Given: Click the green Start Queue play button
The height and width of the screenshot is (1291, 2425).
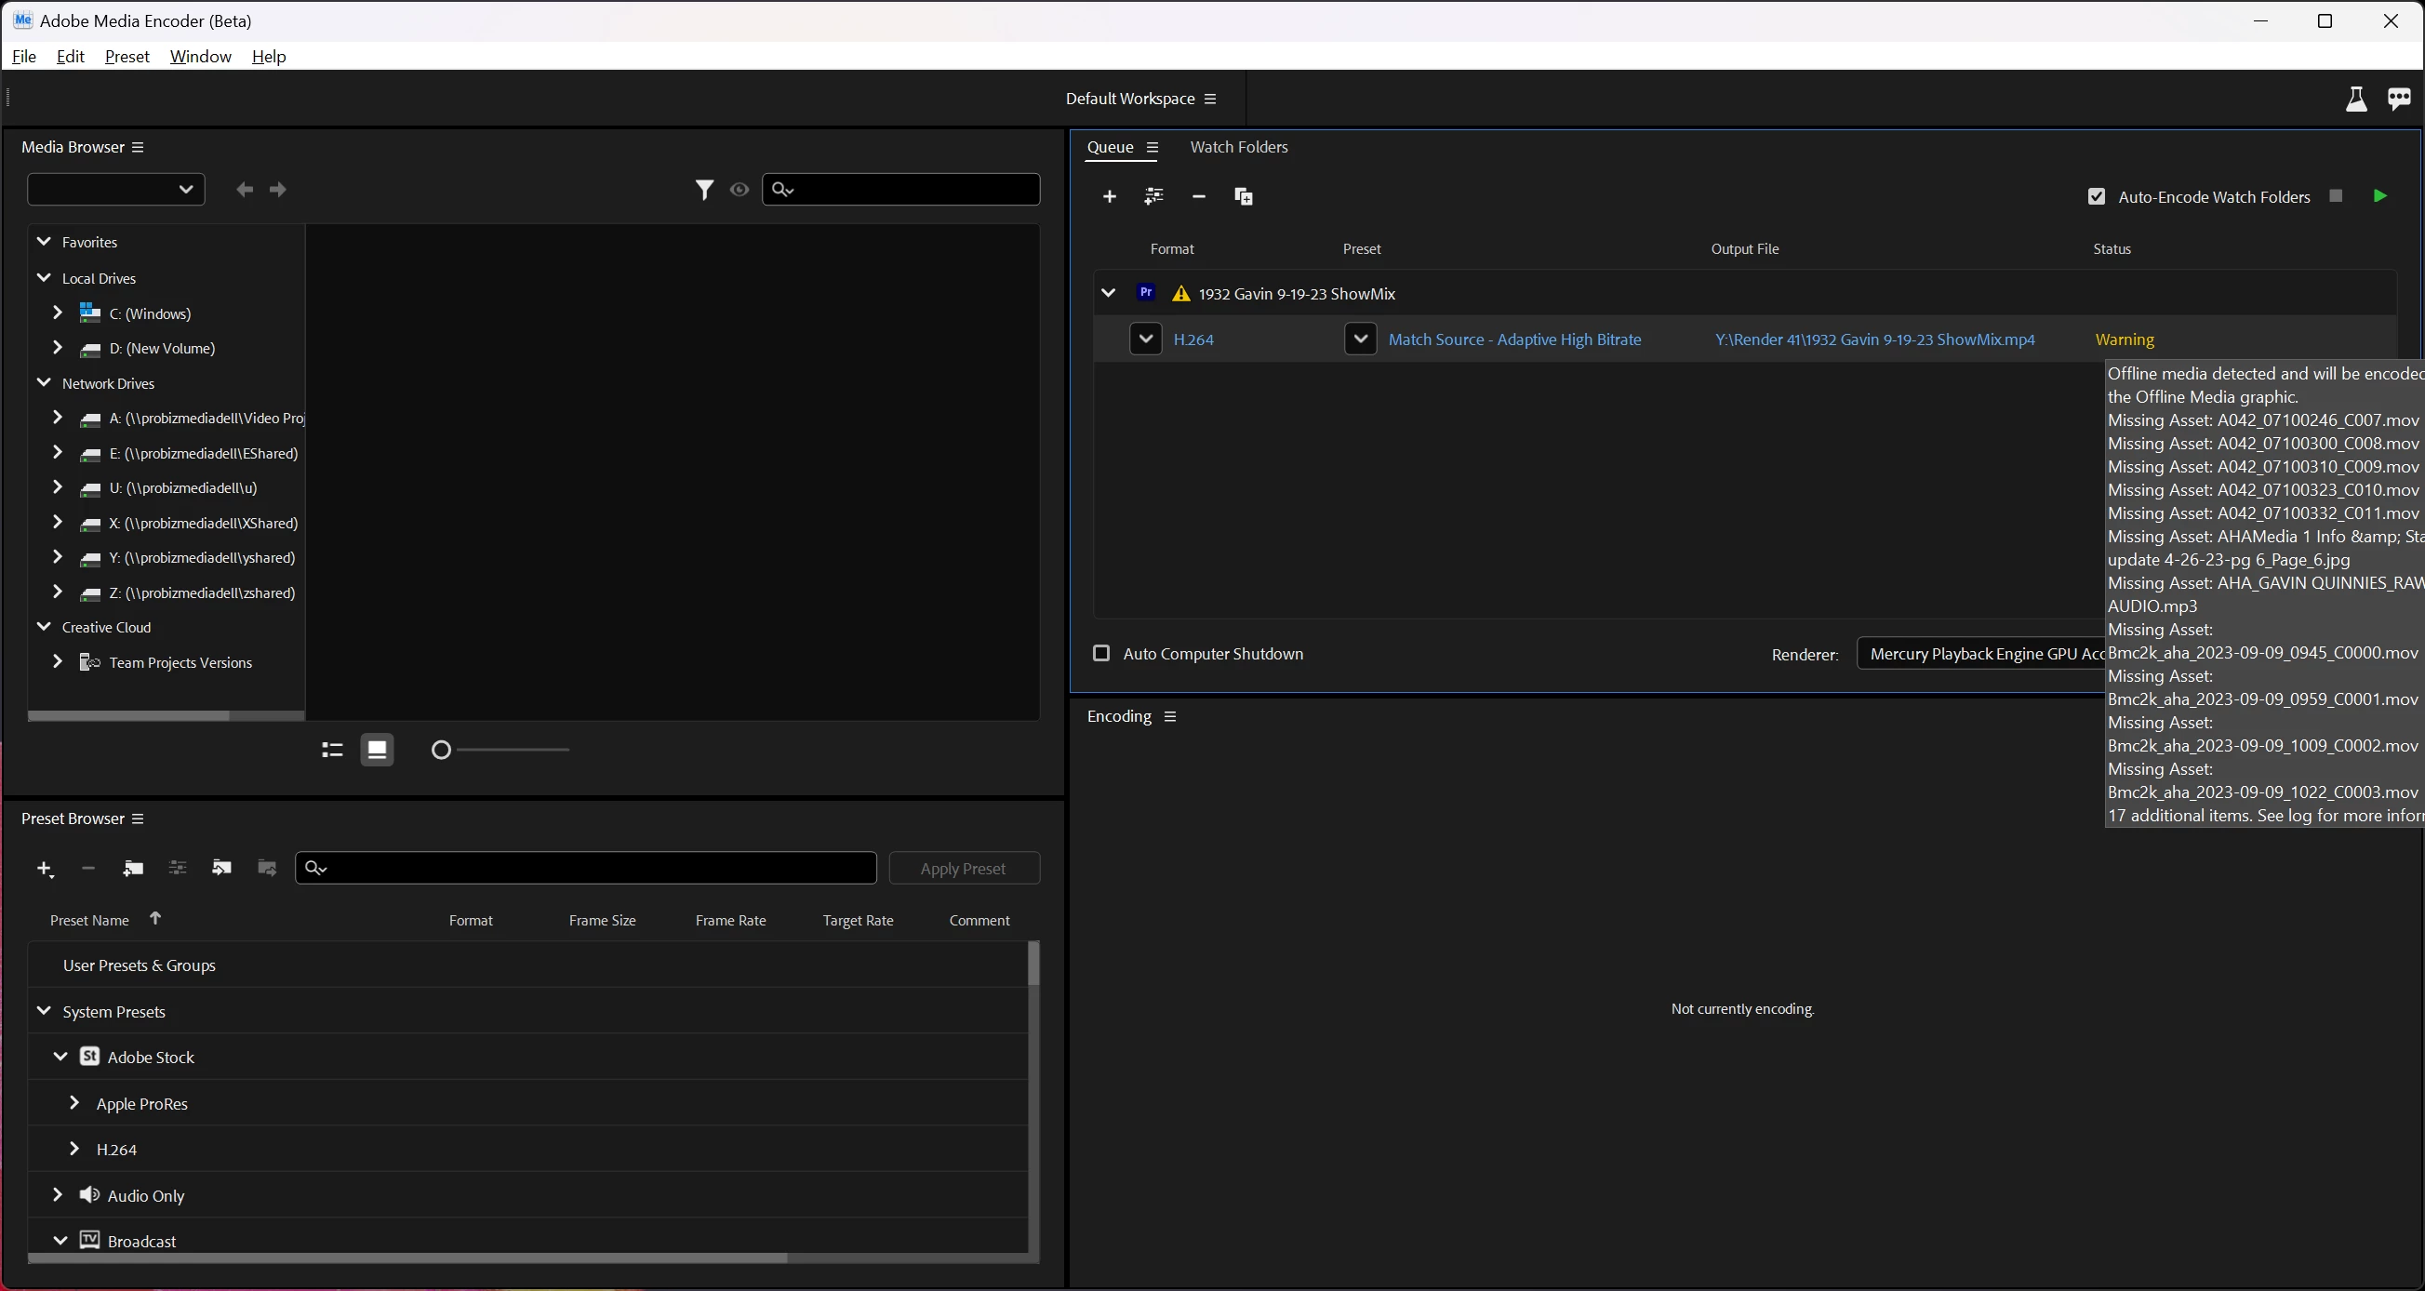Looking at the screenshot, I should click(x=2379, y=196).
